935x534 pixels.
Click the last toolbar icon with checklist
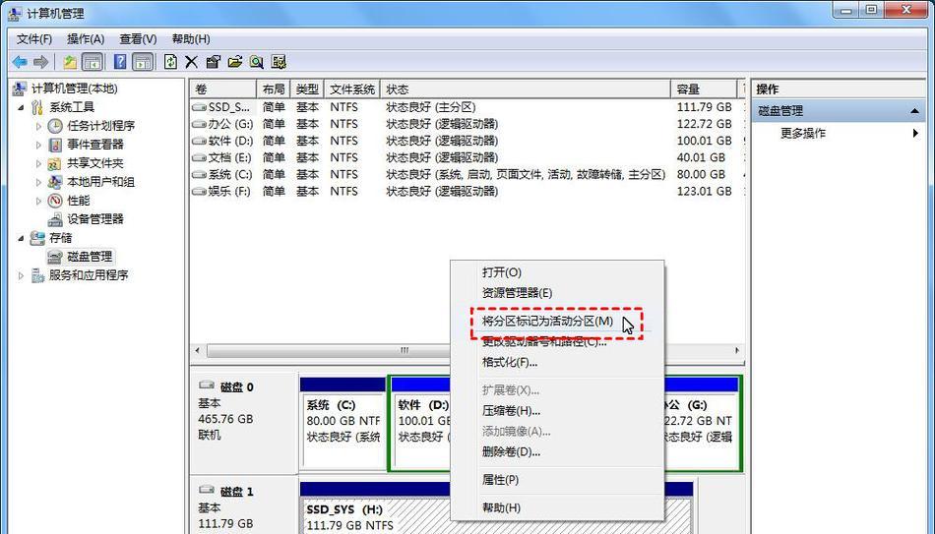[x=279, y=62]
